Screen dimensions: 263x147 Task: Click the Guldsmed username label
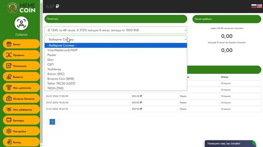click(x=21, y=35)
